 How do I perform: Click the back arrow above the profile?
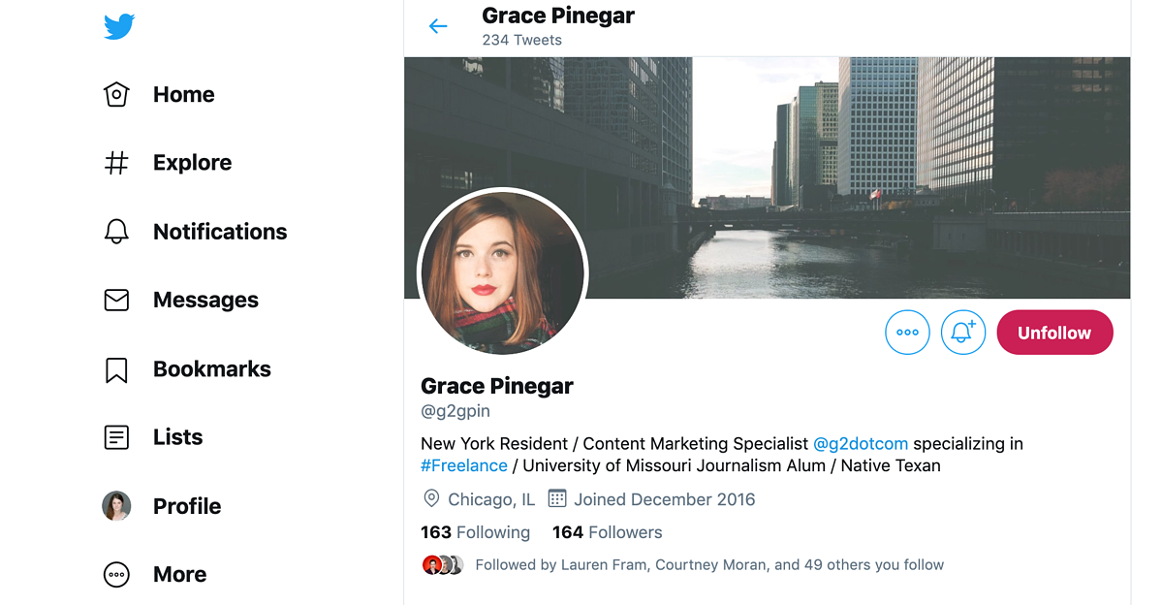point(438,26)
